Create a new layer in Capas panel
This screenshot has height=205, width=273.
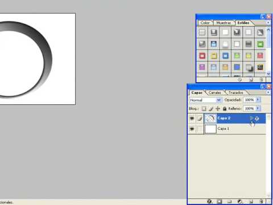(x=251, y=202)
